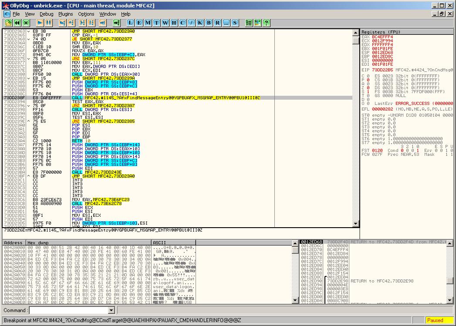Execute till return toolbar icon

pyautogui.click(x=102, y=23)
